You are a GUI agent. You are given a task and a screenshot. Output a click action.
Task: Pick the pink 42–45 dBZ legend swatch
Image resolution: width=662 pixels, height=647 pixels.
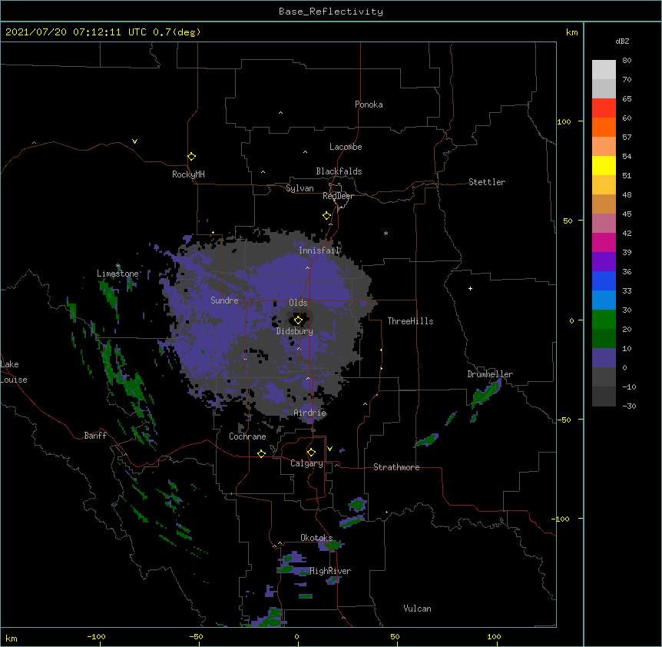tap(604, 224)
